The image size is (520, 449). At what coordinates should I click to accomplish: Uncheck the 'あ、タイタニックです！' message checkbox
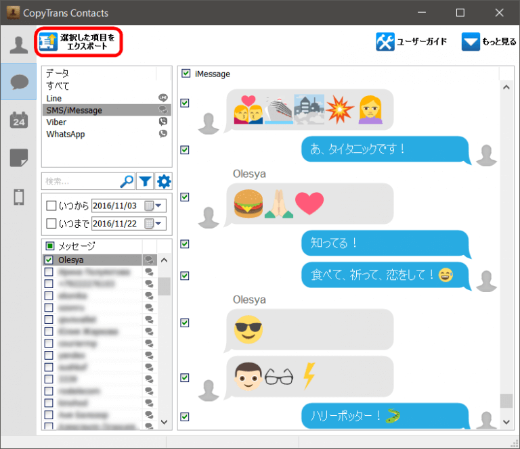point(185,150)
